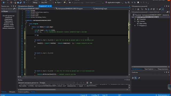Pin the Program.cs tab
171x96 pixels.
pyautogui.click(x=49, y=6)
